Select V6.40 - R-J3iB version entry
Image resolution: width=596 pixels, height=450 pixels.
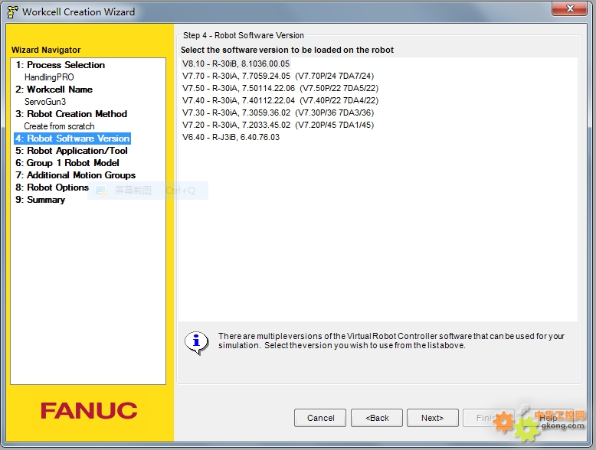tap(231, 137)
